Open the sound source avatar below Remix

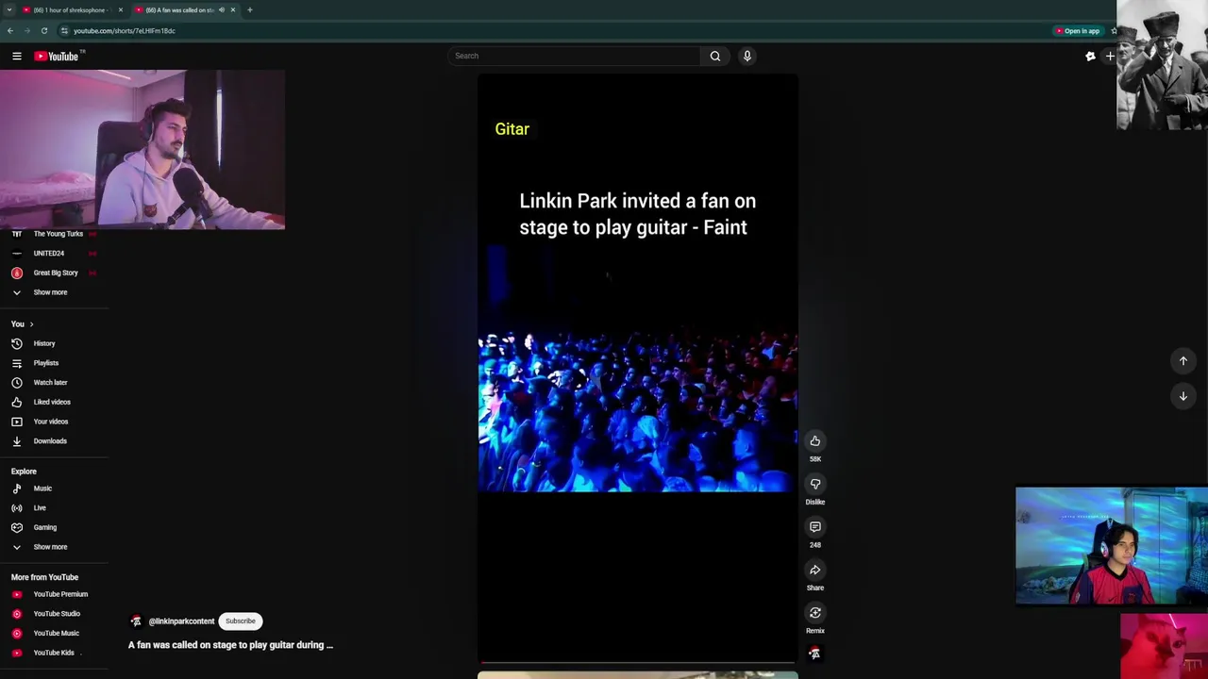click(x=814, y=653)
